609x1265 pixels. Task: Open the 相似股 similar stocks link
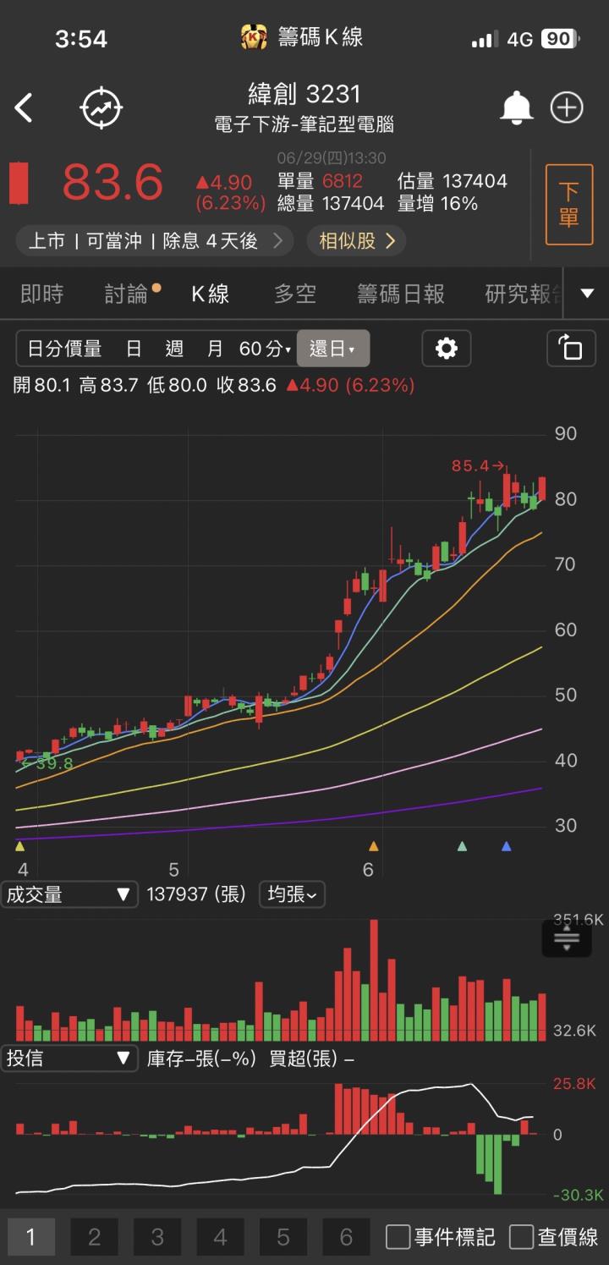356,241
